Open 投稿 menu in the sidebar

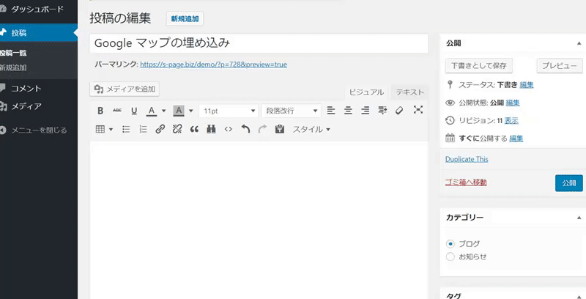point(37,33)
